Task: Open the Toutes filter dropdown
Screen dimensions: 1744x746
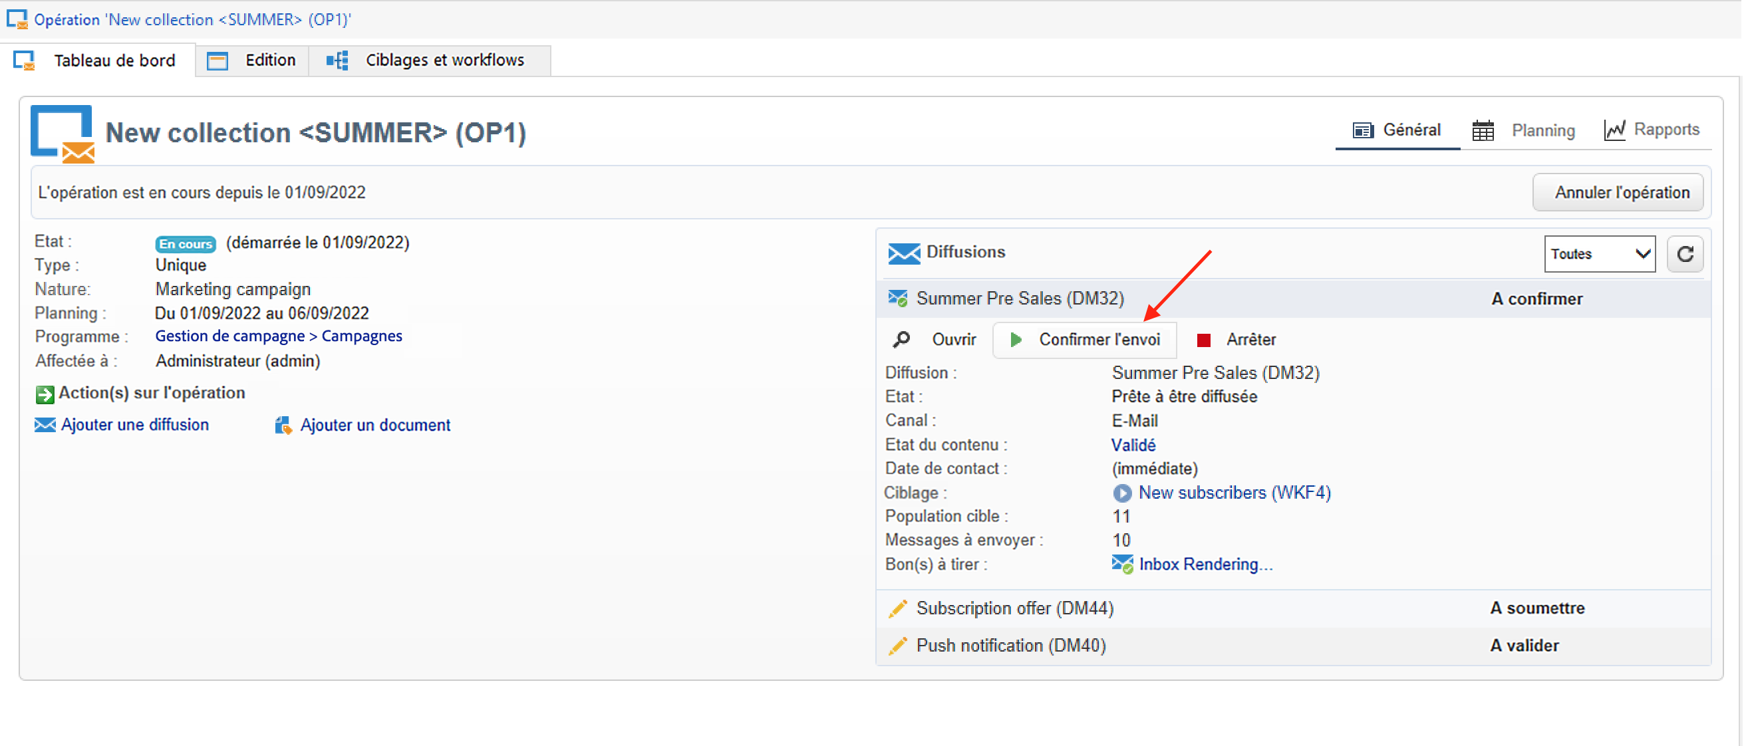Action: [x=1599, y=255]
